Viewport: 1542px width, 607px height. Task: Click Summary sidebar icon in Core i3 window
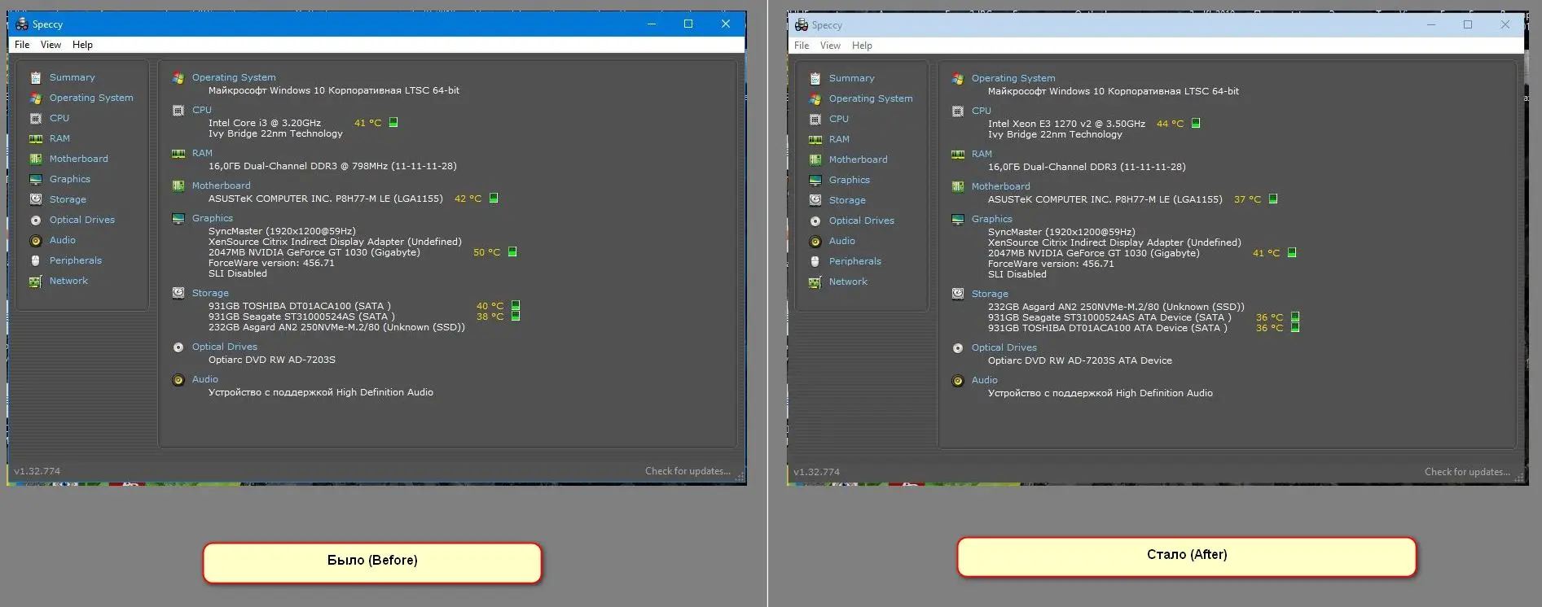point(36,78)
